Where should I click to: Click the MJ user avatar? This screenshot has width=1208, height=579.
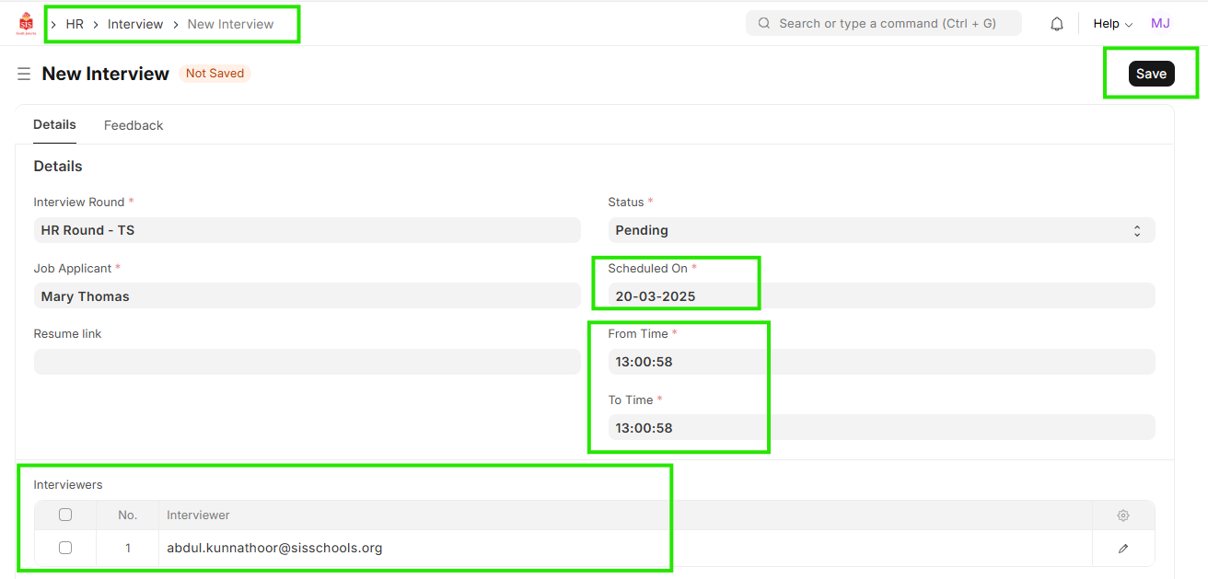point(1160,23)
